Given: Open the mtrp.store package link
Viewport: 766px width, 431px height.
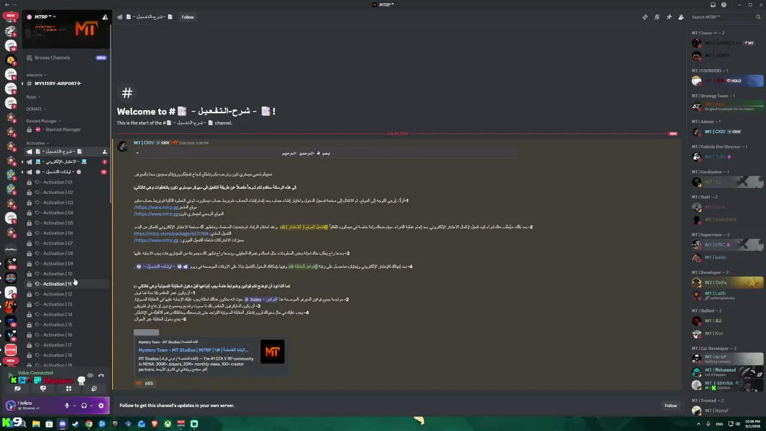Looking at the screenshot, I should coord(171,234).
